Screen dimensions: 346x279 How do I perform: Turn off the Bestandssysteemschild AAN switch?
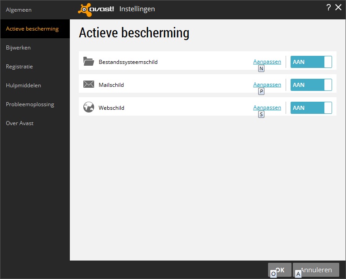click(311, 62)
